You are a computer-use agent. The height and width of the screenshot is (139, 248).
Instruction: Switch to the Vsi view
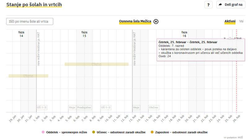coord(242,21)
